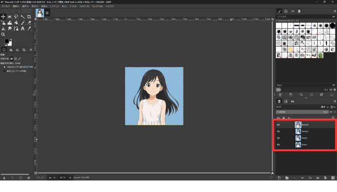Open the Basic brush tag dropdown

334,85
